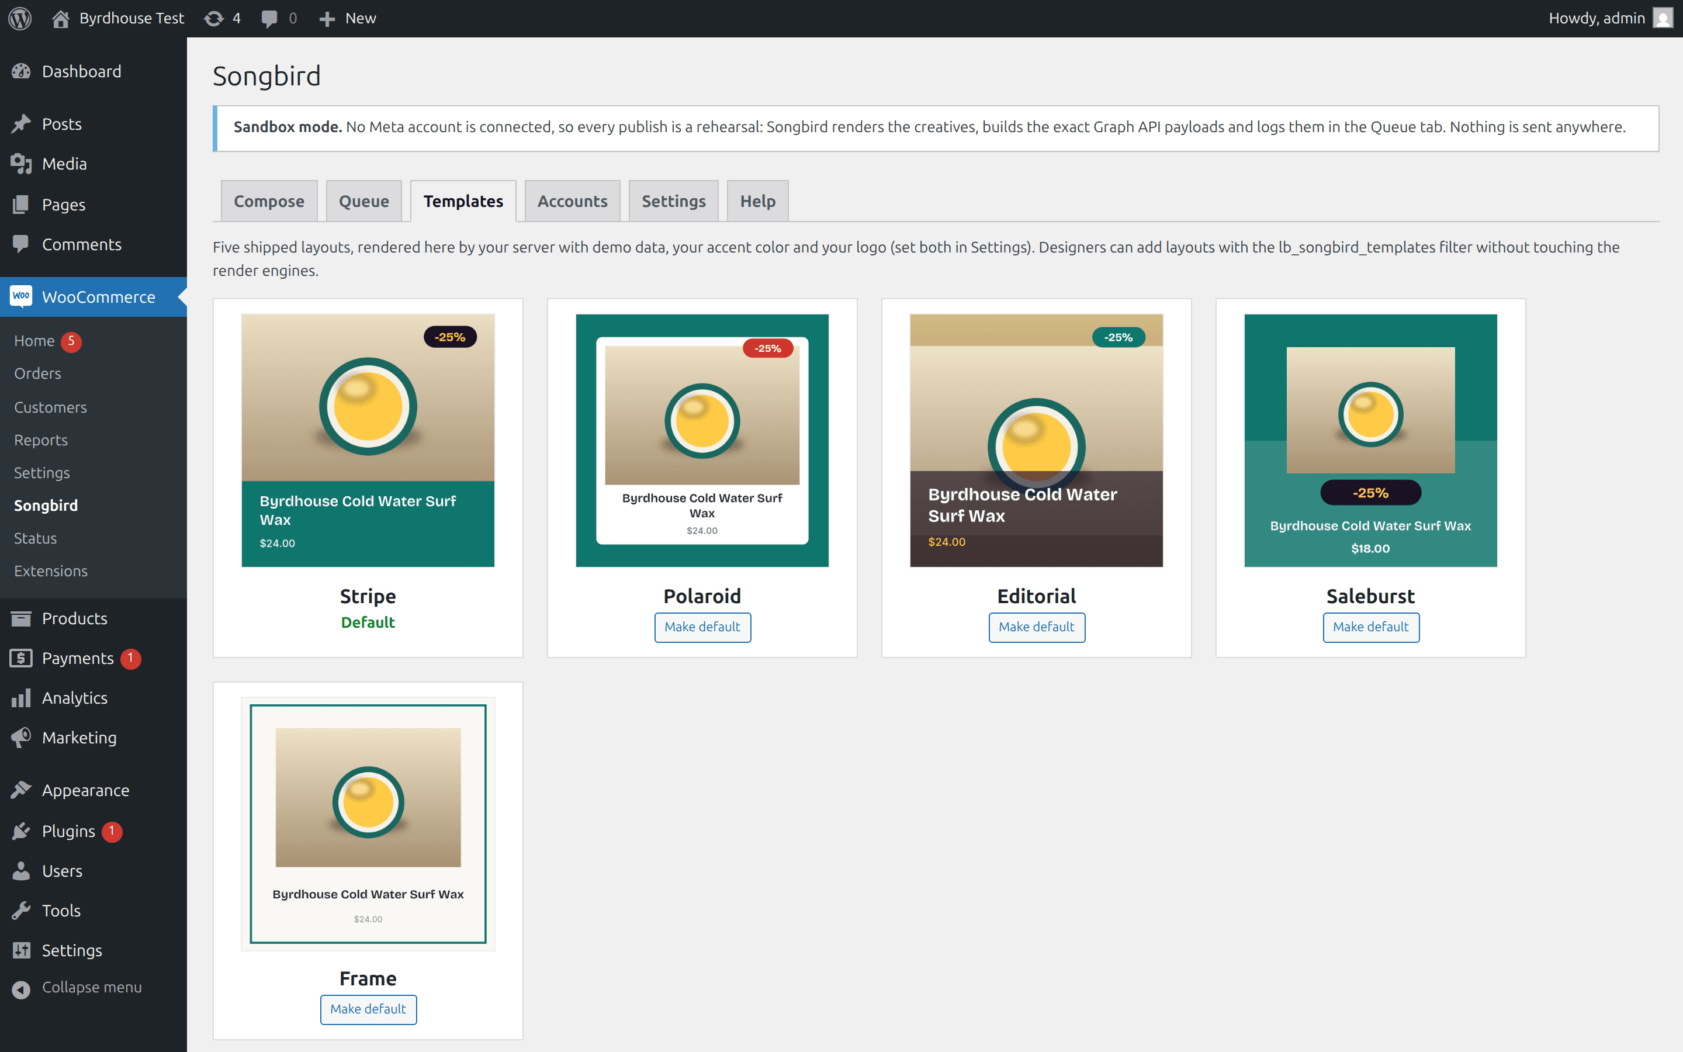Open the admin avatar icon
1683x1052 pixels.
1663,18
